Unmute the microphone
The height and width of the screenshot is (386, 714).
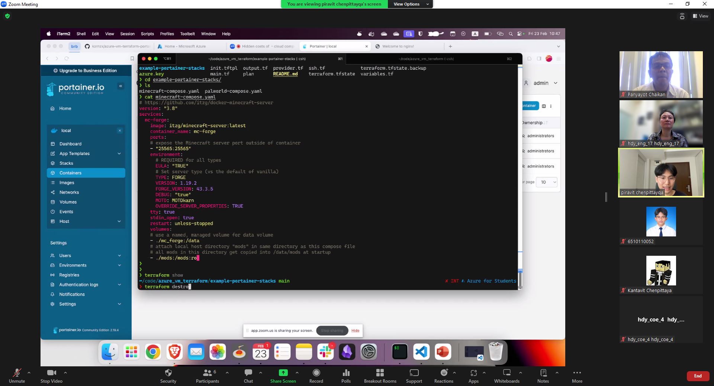(17, 373)
